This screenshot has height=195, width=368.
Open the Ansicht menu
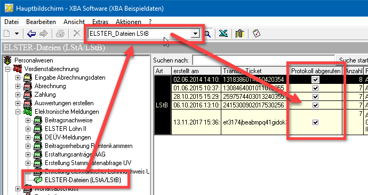click(x=74, y=22)
